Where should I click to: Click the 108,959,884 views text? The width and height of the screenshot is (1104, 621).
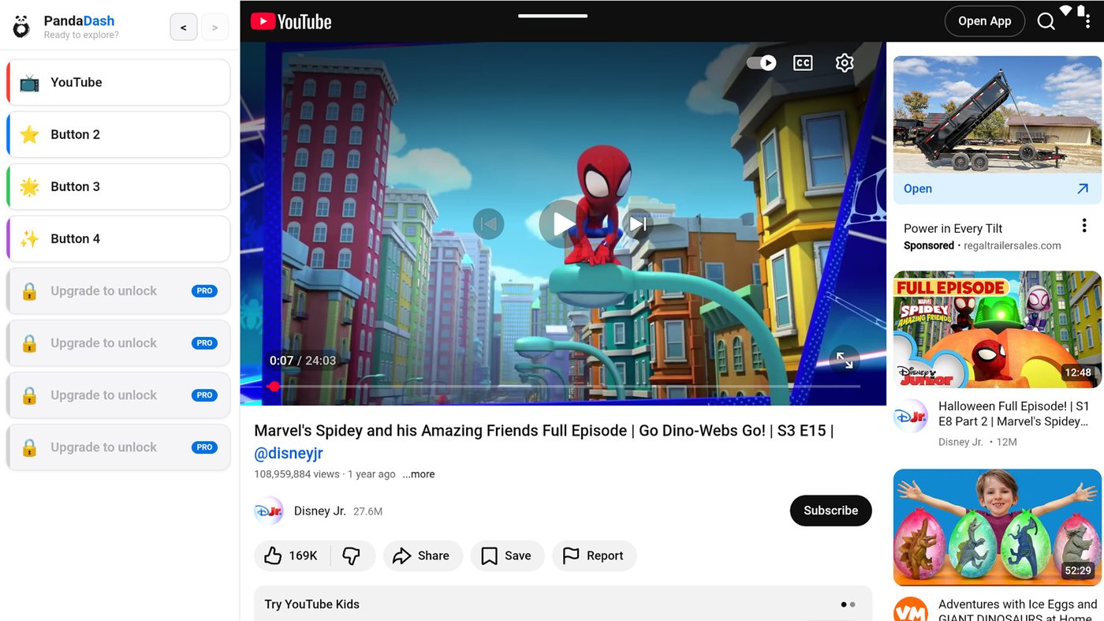[x=297, y=474]
